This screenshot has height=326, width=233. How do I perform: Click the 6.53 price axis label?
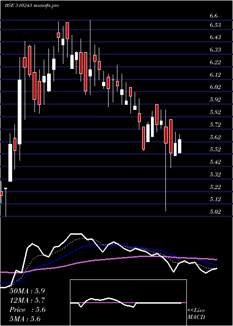click(x=215, y=25)
